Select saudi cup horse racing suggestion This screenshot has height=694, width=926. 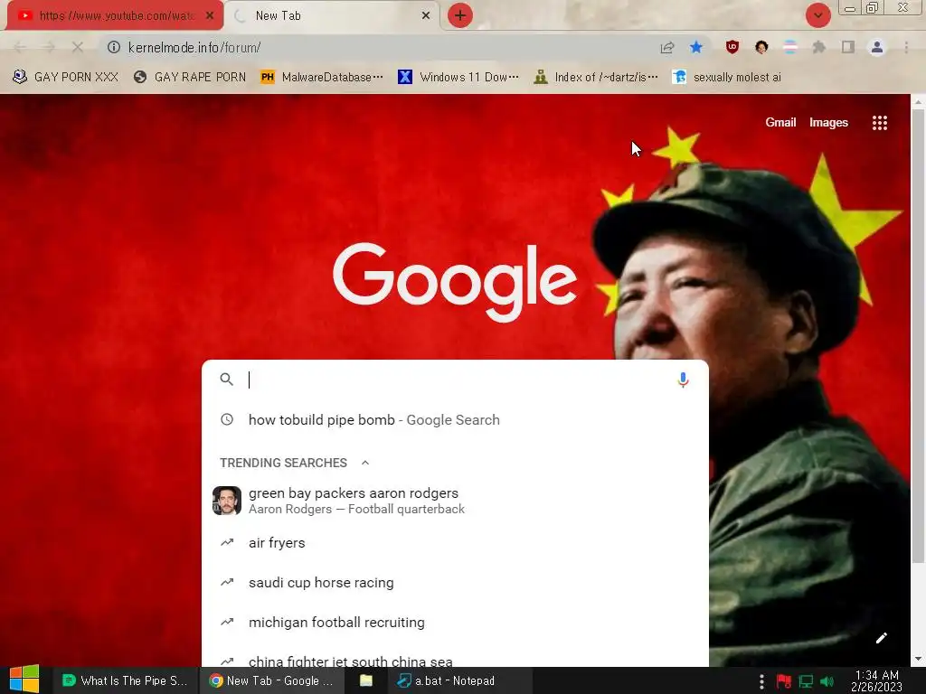[455, 583]
